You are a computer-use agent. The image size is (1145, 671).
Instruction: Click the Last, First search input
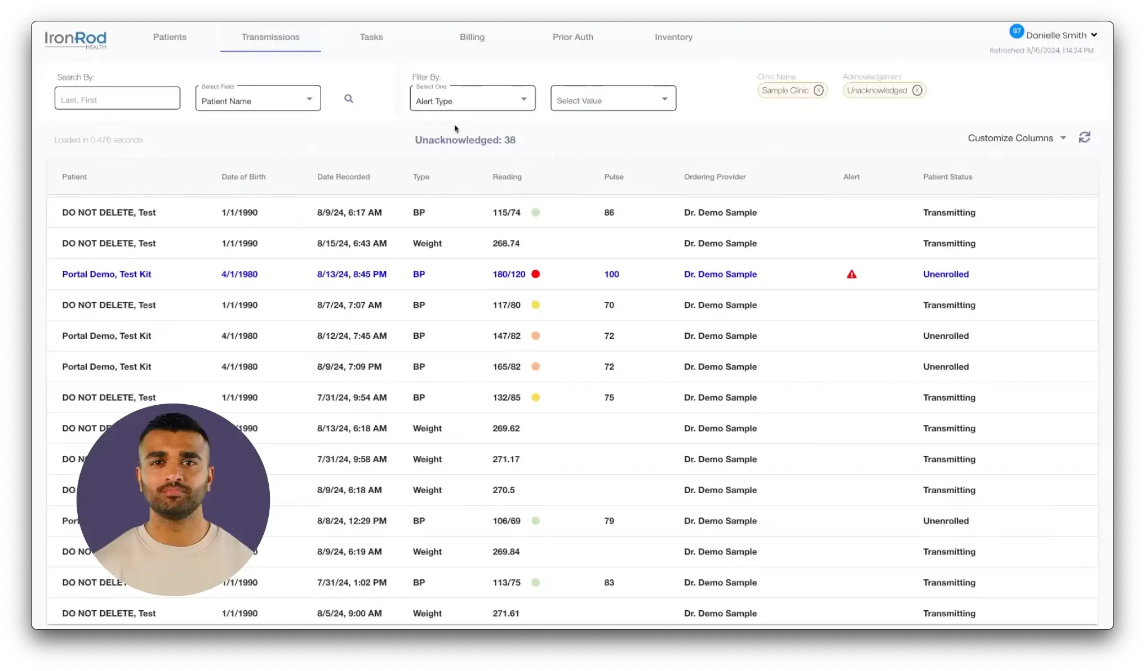point(117,99)
